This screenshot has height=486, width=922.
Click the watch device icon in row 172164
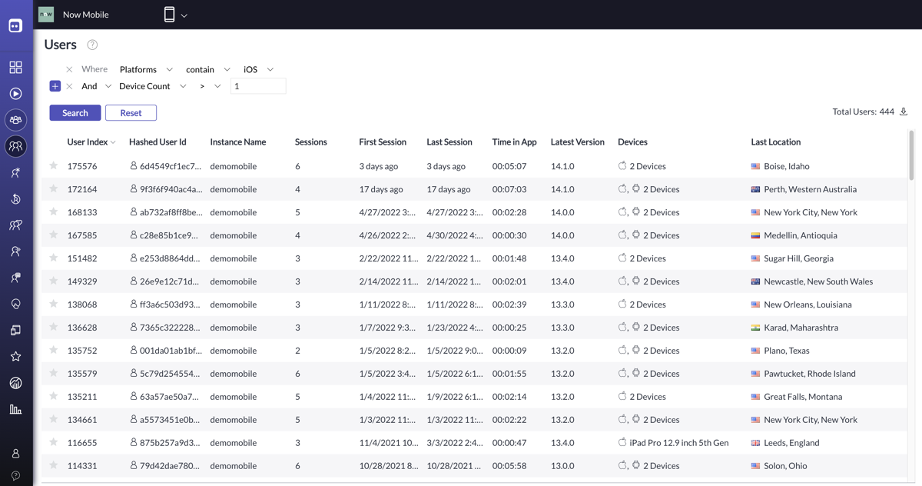coord(636,189)
